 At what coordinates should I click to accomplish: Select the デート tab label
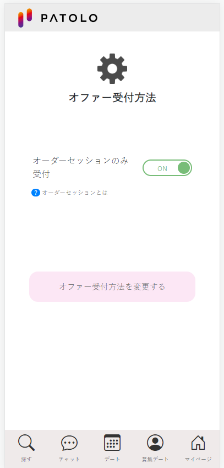[112, 459]
